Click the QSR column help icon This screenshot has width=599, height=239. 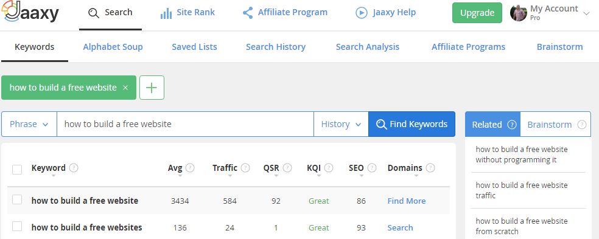point(287,168)
